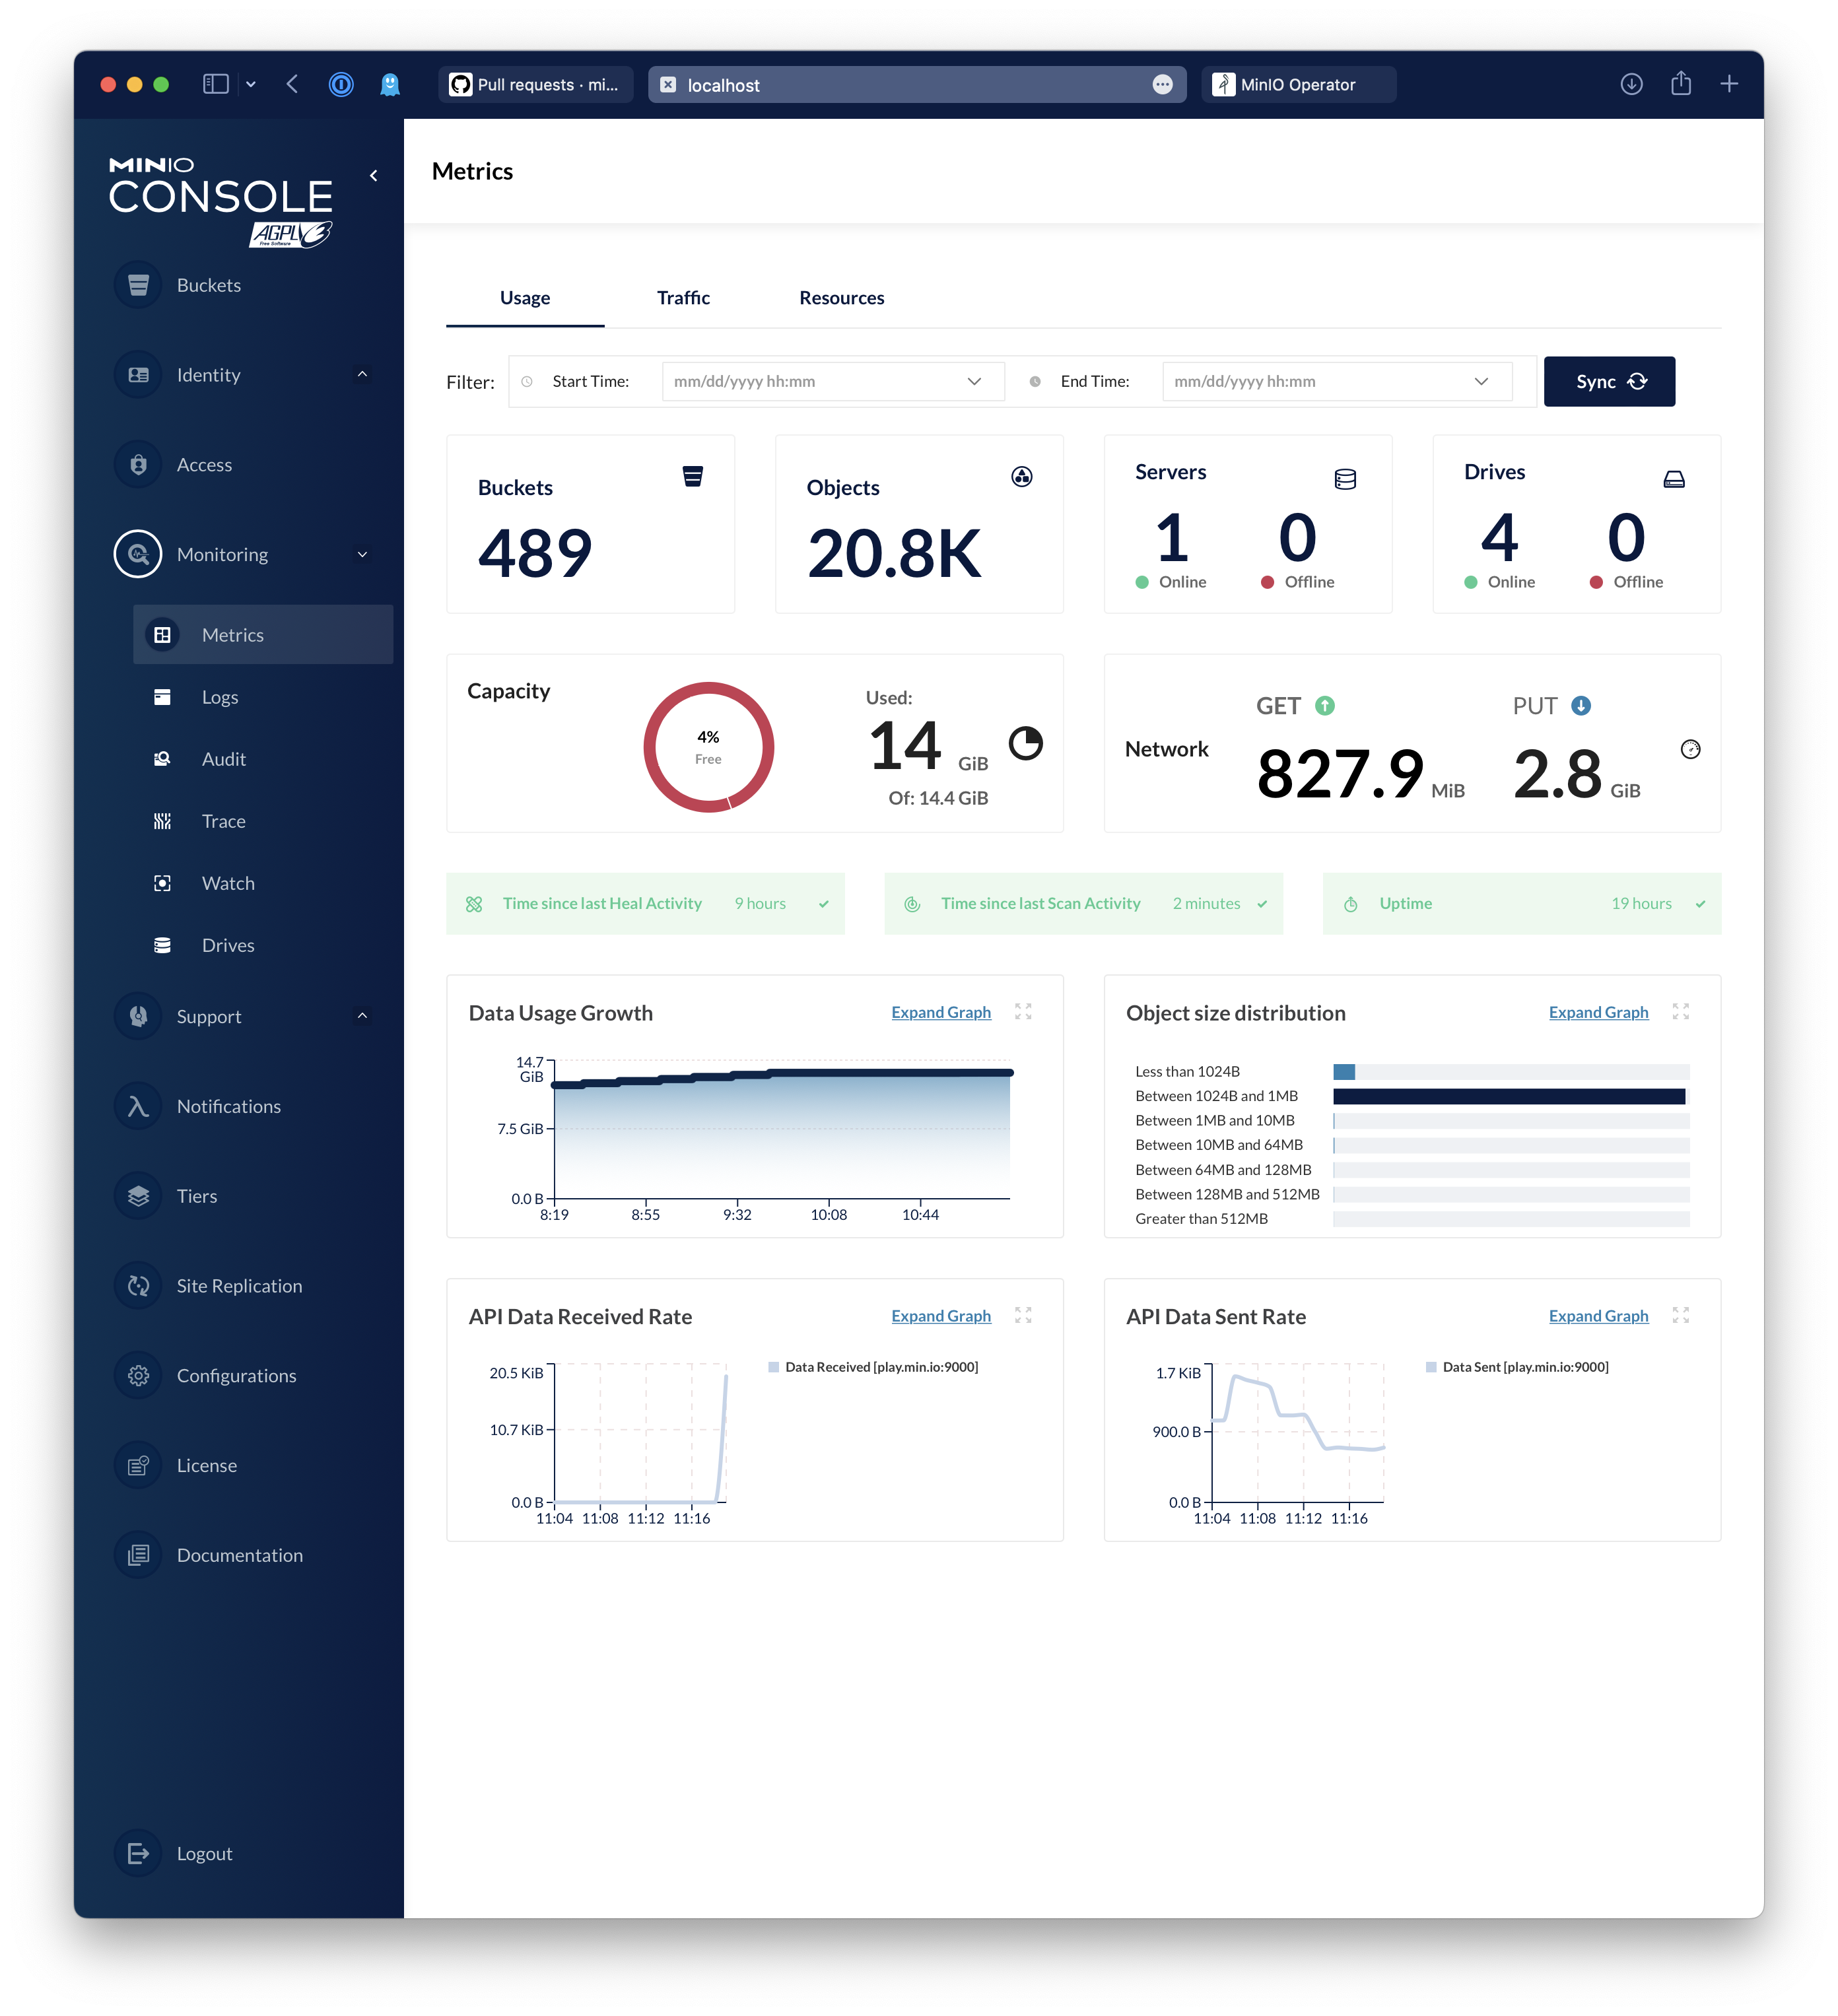Viewport: 1838px width, 2016px height.
Task: Open the Drives monitoring item icon
Action: (162, 945)
